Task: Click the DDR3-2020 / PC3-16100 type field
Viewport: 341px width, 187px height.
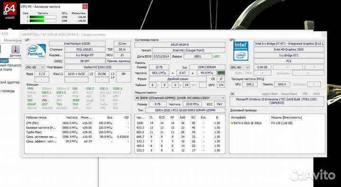Action: pos(185,110)
